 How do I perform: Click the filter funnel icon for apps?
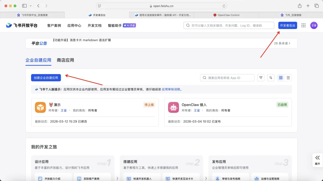(261, 78)
